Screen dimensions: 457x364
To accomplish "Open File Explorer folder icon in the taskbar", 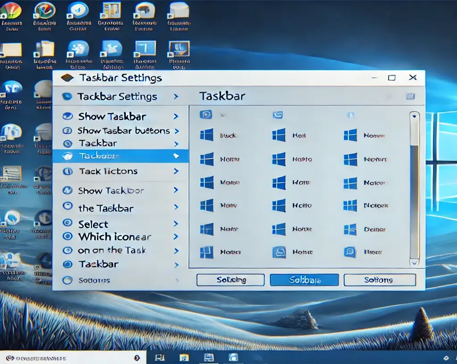I will point(183,358).
